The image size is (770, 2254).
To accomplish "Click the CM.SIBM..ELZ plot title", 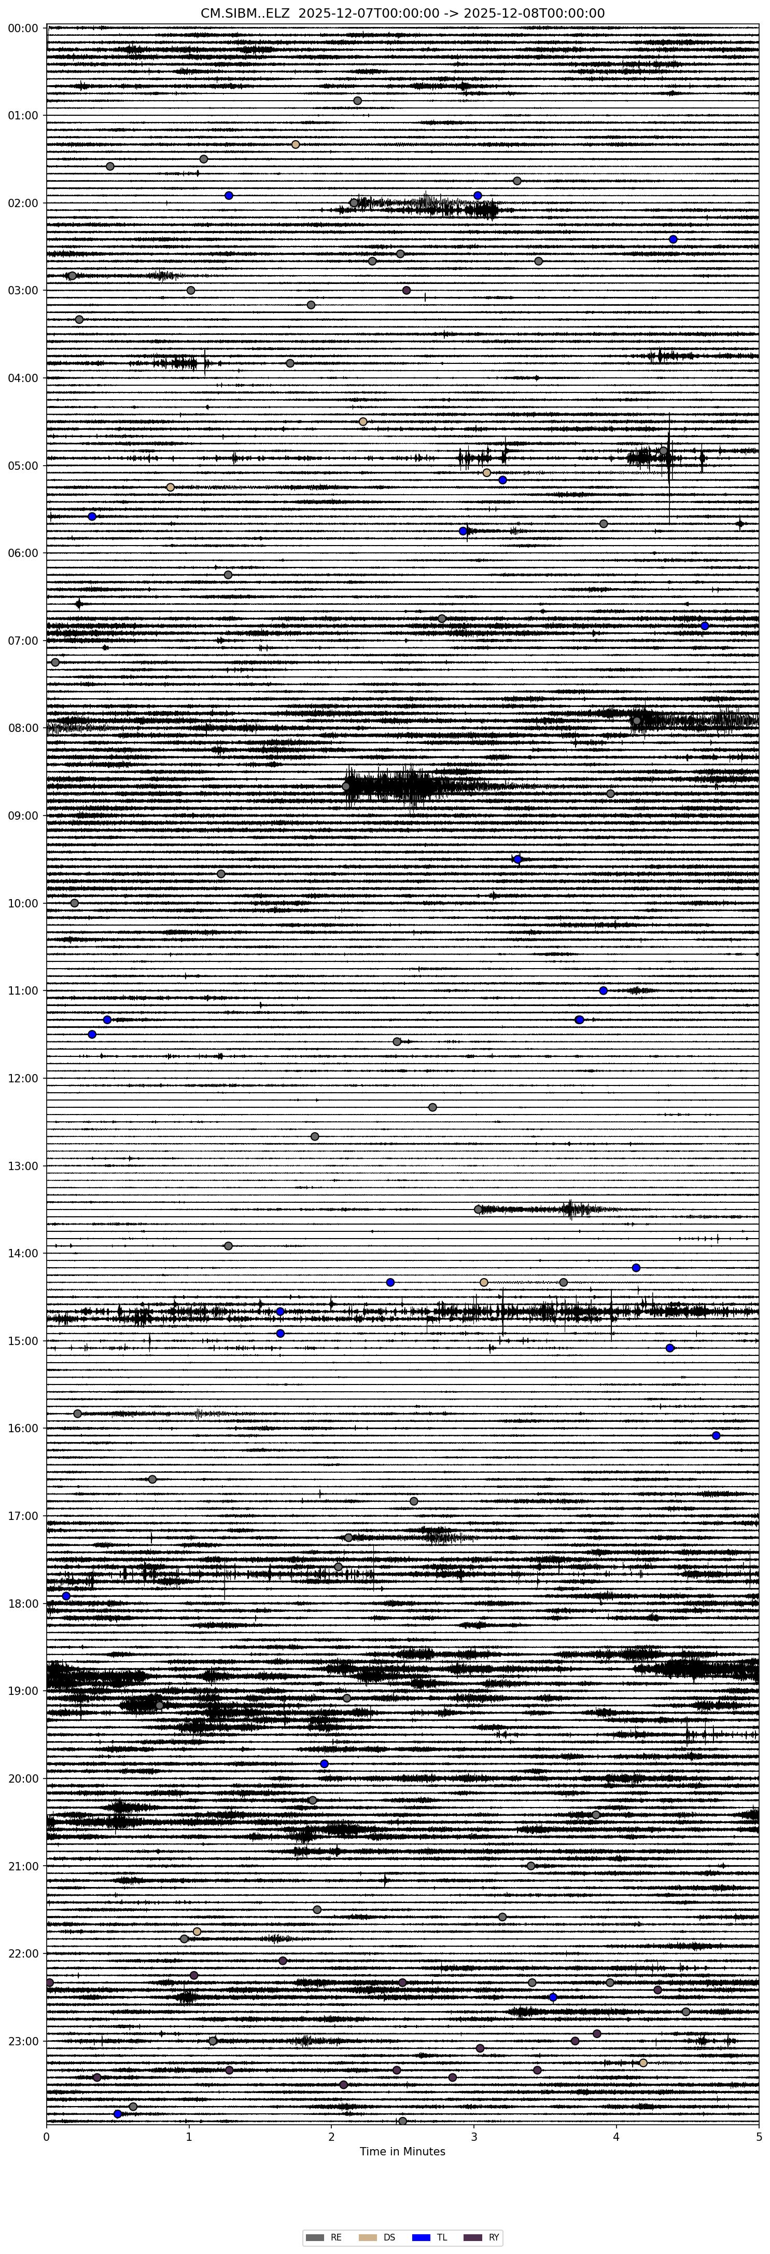I will [x=402, y=13].
